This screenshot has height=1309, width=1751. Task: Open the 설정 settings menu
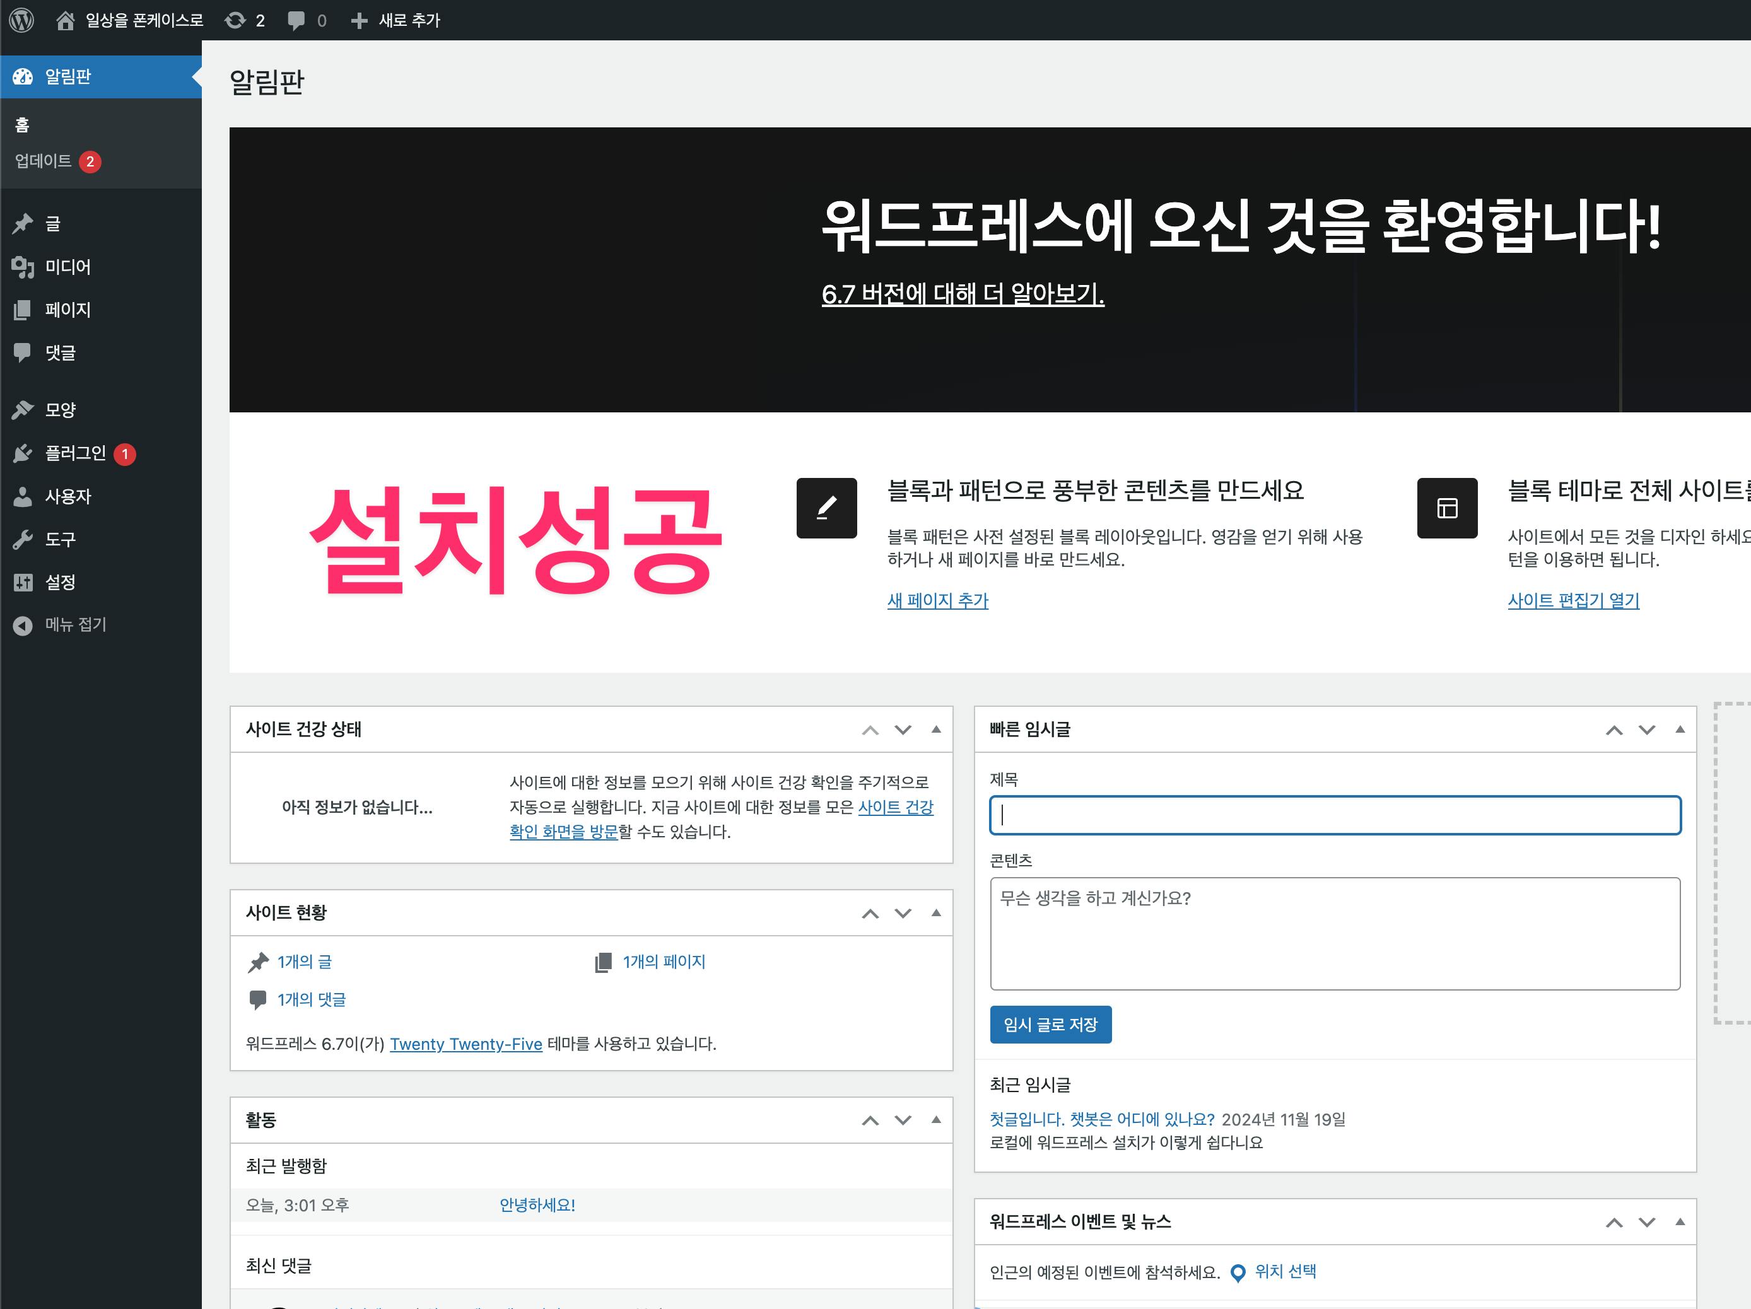tap(59, 582)
